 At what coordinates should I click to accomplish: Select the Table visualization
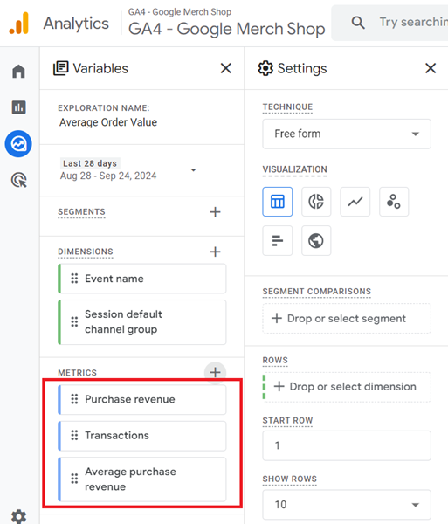pos(278,202)
